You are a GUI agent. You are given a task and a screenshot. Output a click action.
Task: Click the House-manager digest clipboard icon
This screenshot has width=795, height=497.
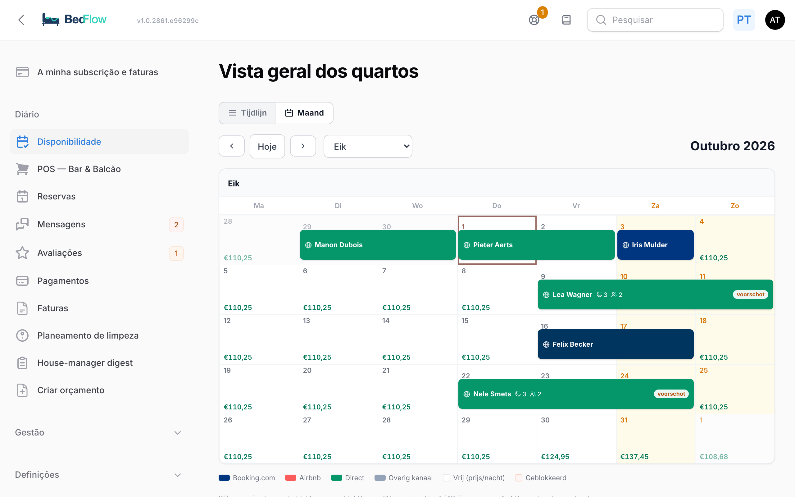22,363
